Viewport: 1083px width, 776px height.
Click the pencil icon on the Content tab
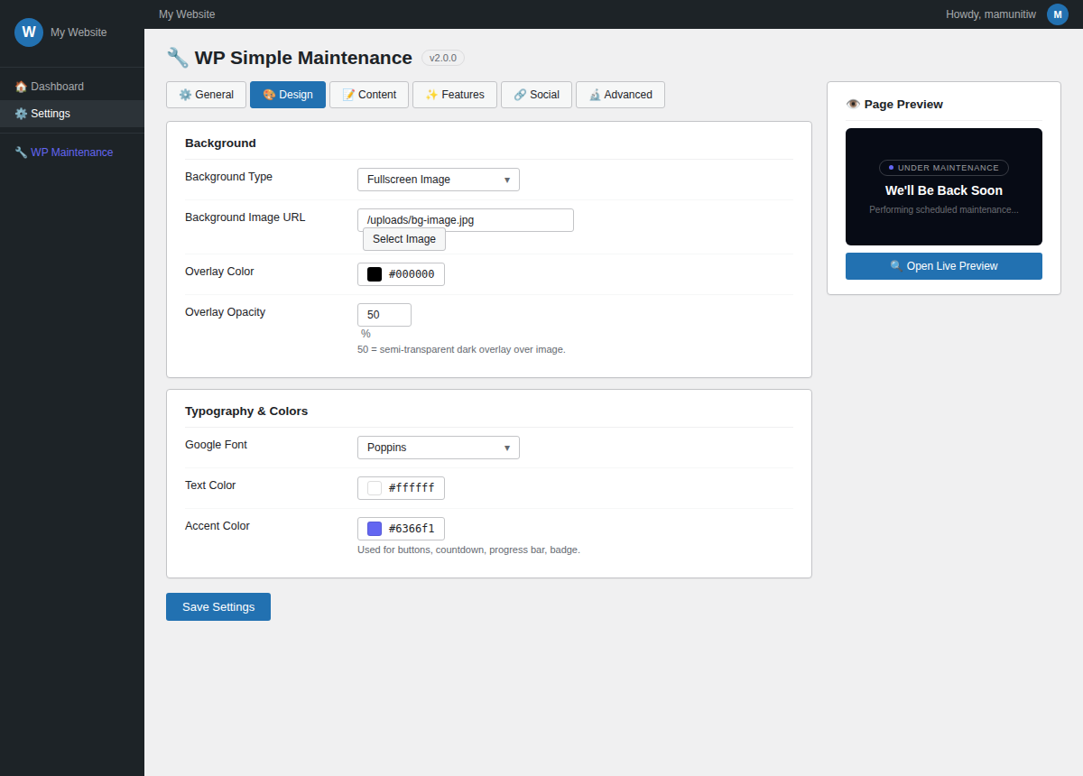click(350, 94)
